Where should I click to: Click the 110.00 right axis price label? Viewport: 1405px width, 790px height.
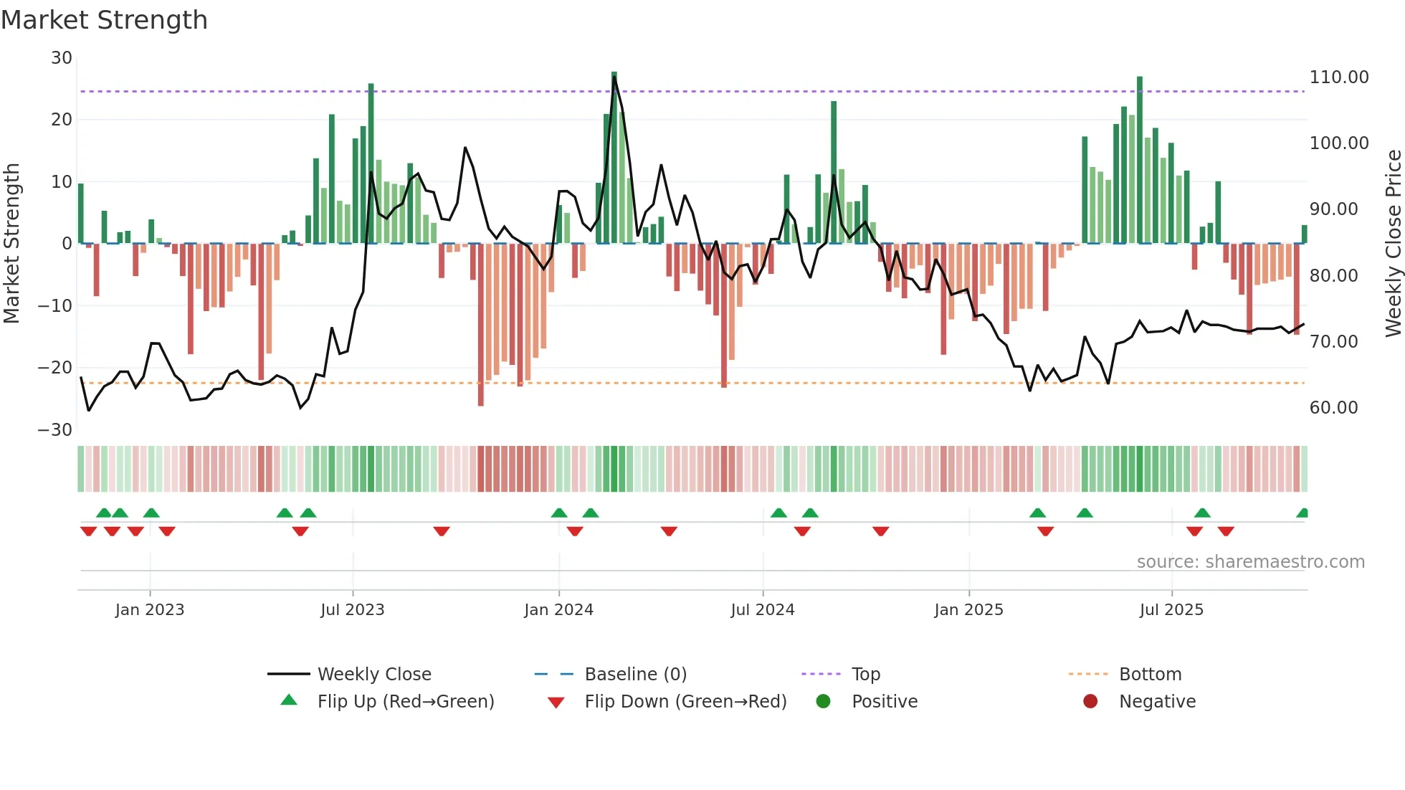pos(1338,77)
